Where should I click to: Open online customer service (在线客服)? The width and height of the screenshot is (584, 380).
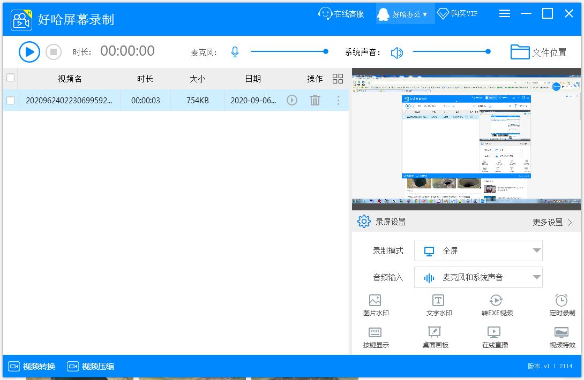click(x=341, y=14)
